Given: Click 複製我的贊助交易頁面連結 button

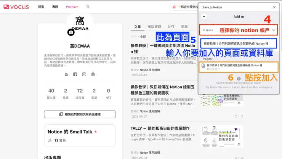Looking at the screenshot, I should 80,114.
